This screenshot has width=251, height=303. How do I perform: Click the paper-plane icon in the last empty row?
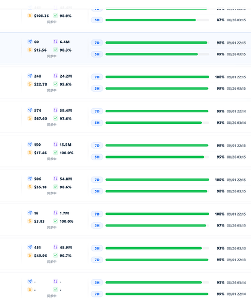click(30, 281)
